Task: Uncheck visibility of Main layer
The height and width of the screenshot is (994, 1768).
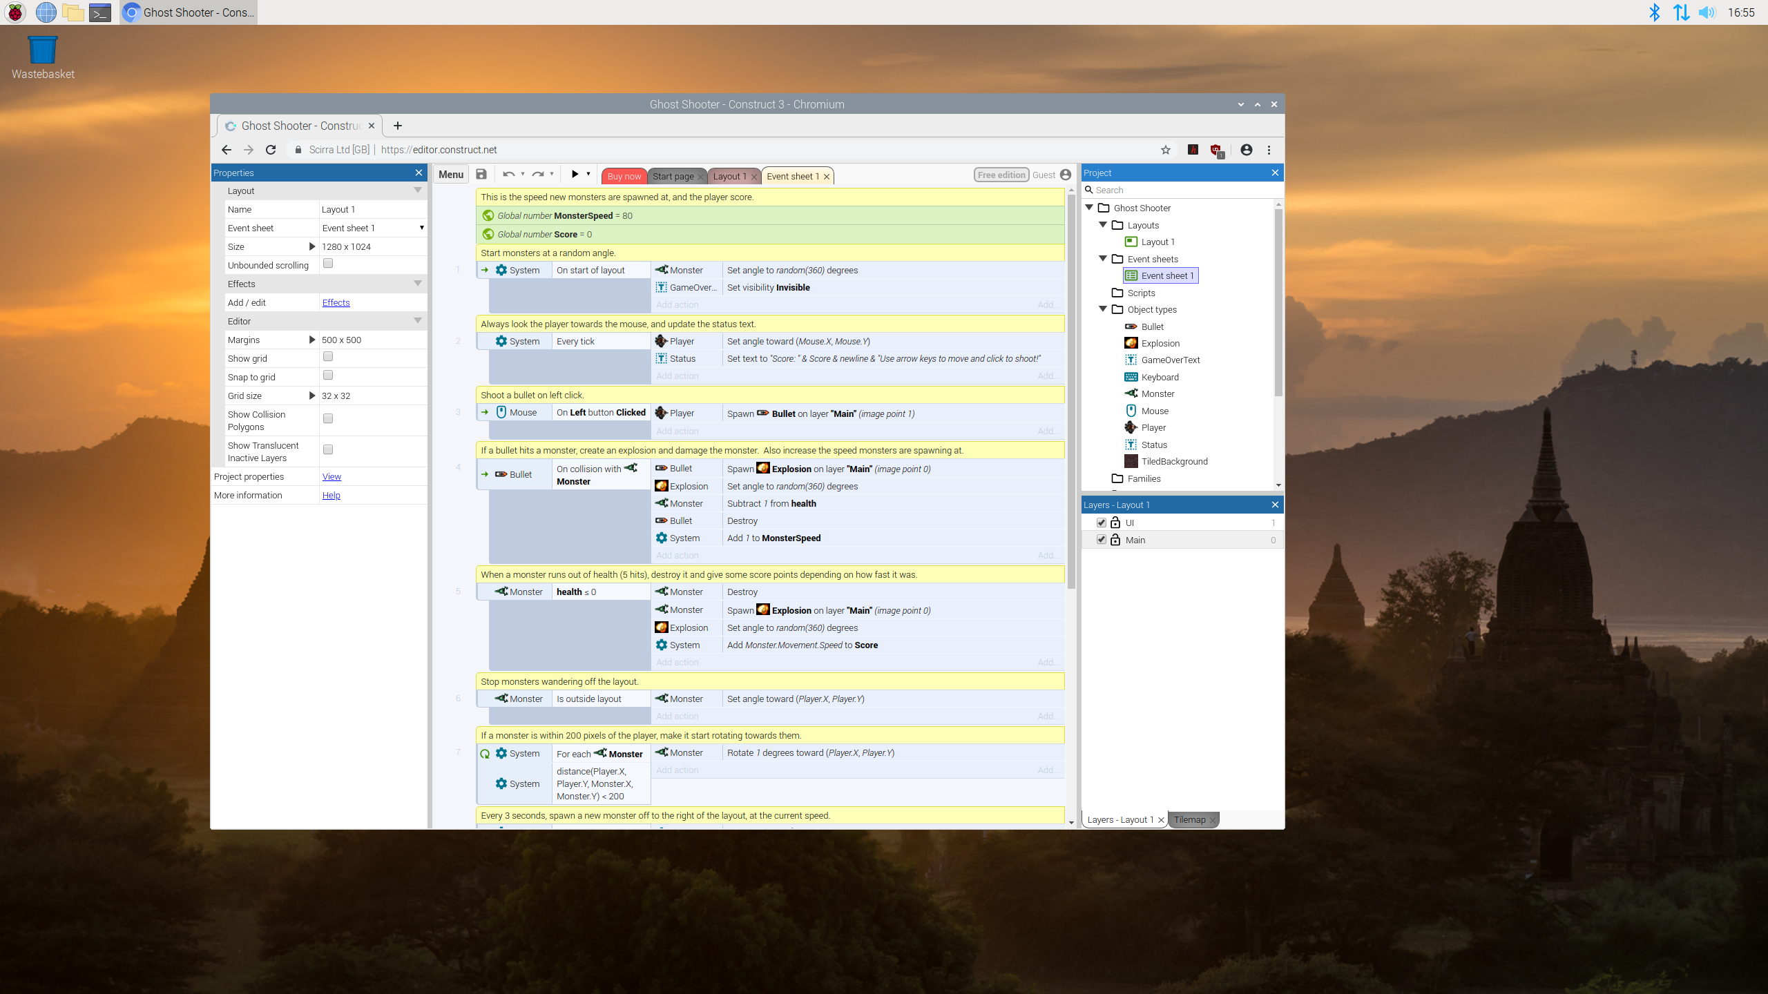Action: [x=1102, y=540]
